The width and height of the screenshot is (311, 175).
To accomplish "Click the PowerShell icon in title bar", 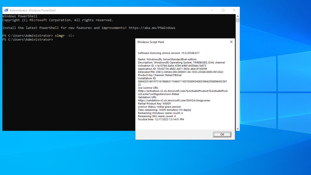I will pos(6,10).
